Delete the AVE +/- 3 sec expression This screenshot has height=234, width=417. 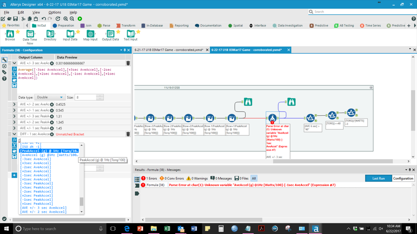coord(128,63)
